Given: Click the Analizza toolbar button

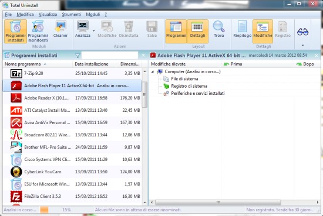Looking at the screenshot, I should tap(83, 29).
